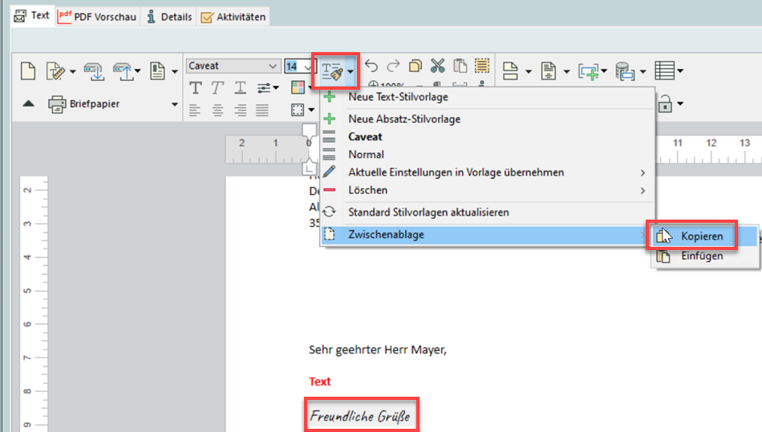The height and width of the screenshot is (432, 762).
Task: Expand the Löschen submenu
Action: pyautogui.click(x=642, y=190)
